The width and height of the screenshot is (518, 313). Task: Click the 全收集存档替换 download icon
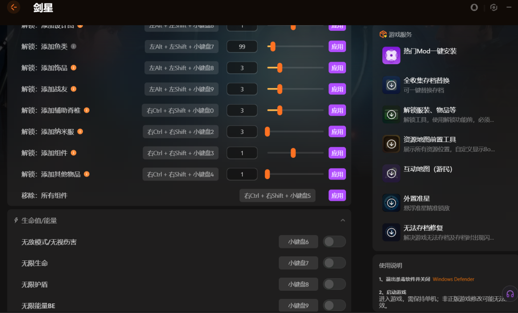[391, 85]
